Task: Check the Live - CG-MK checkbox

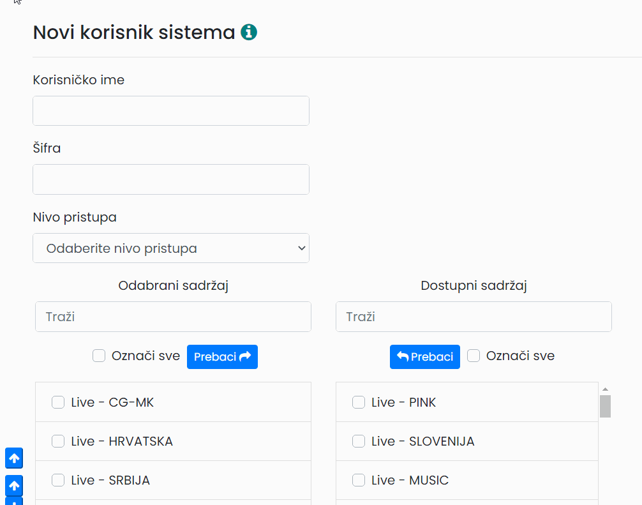Action: point(58,402)
